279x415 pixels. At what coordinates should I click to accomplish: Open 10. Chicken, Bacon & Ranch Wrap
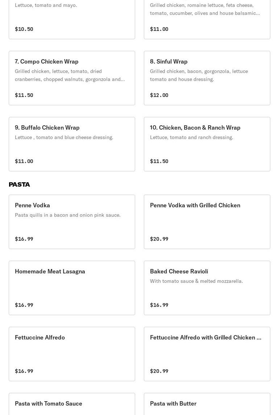pyautogui.click(x=207, y=144)
